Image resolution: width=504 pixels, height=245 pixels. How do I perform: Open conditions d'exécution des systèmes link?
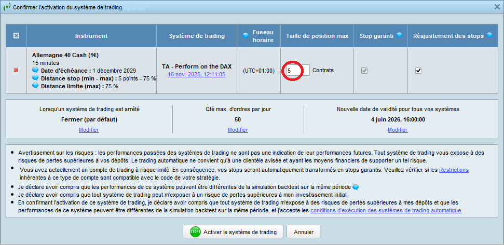386,210
